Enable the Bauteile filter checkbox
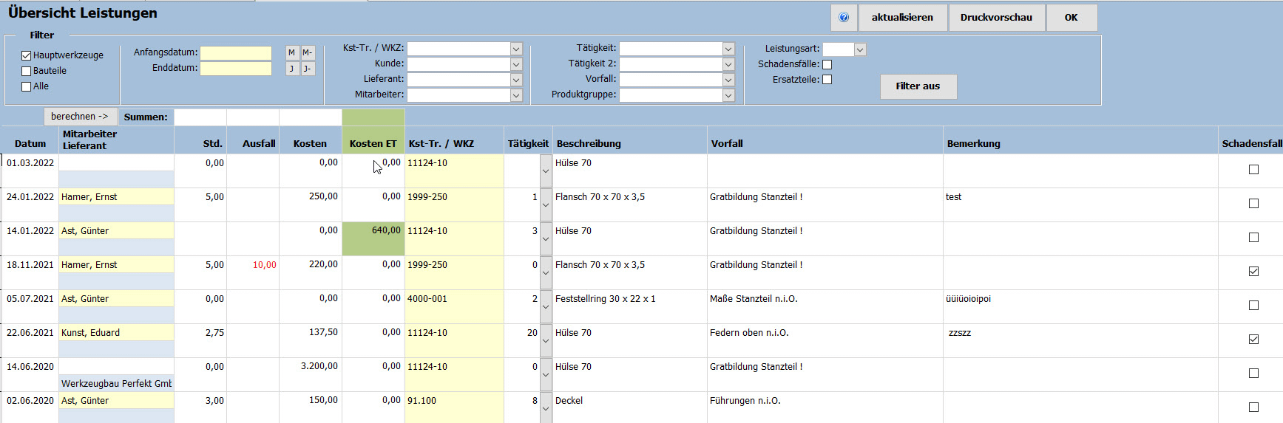The image size is (1283, 423). click(27, 71)
